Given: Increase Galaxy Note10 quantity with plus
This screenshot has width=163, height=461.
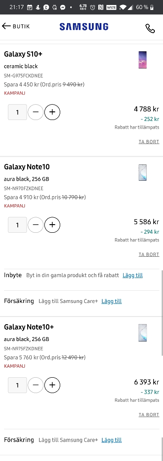Looking at the screenshot, I should point(53,225).
